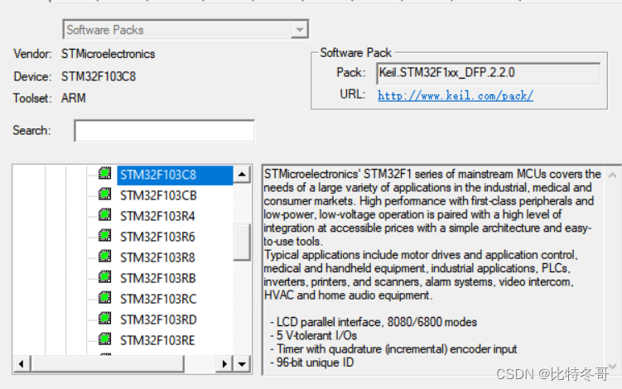Click the Search input field
Image resolution: width=622 pixels, height=389 pixels.
pyautogui.click(x=165, y=131)
